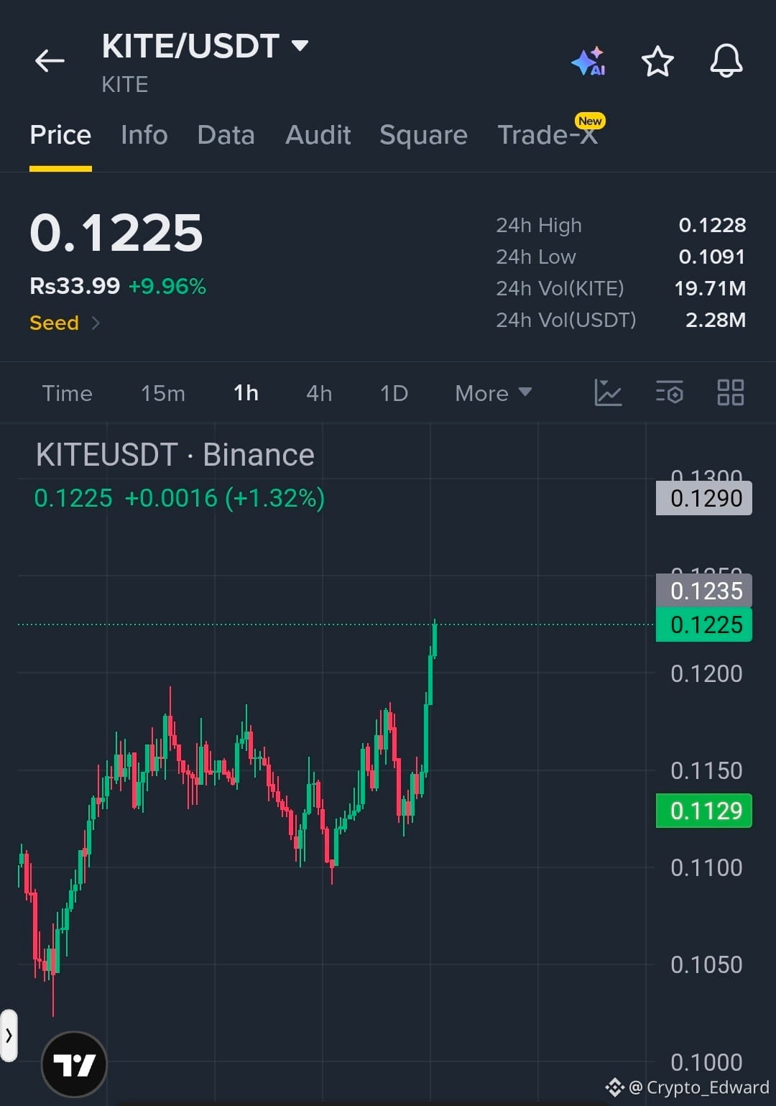Go to the Square tab
This screenshot has width=776, height=1106.
point(423,135)
